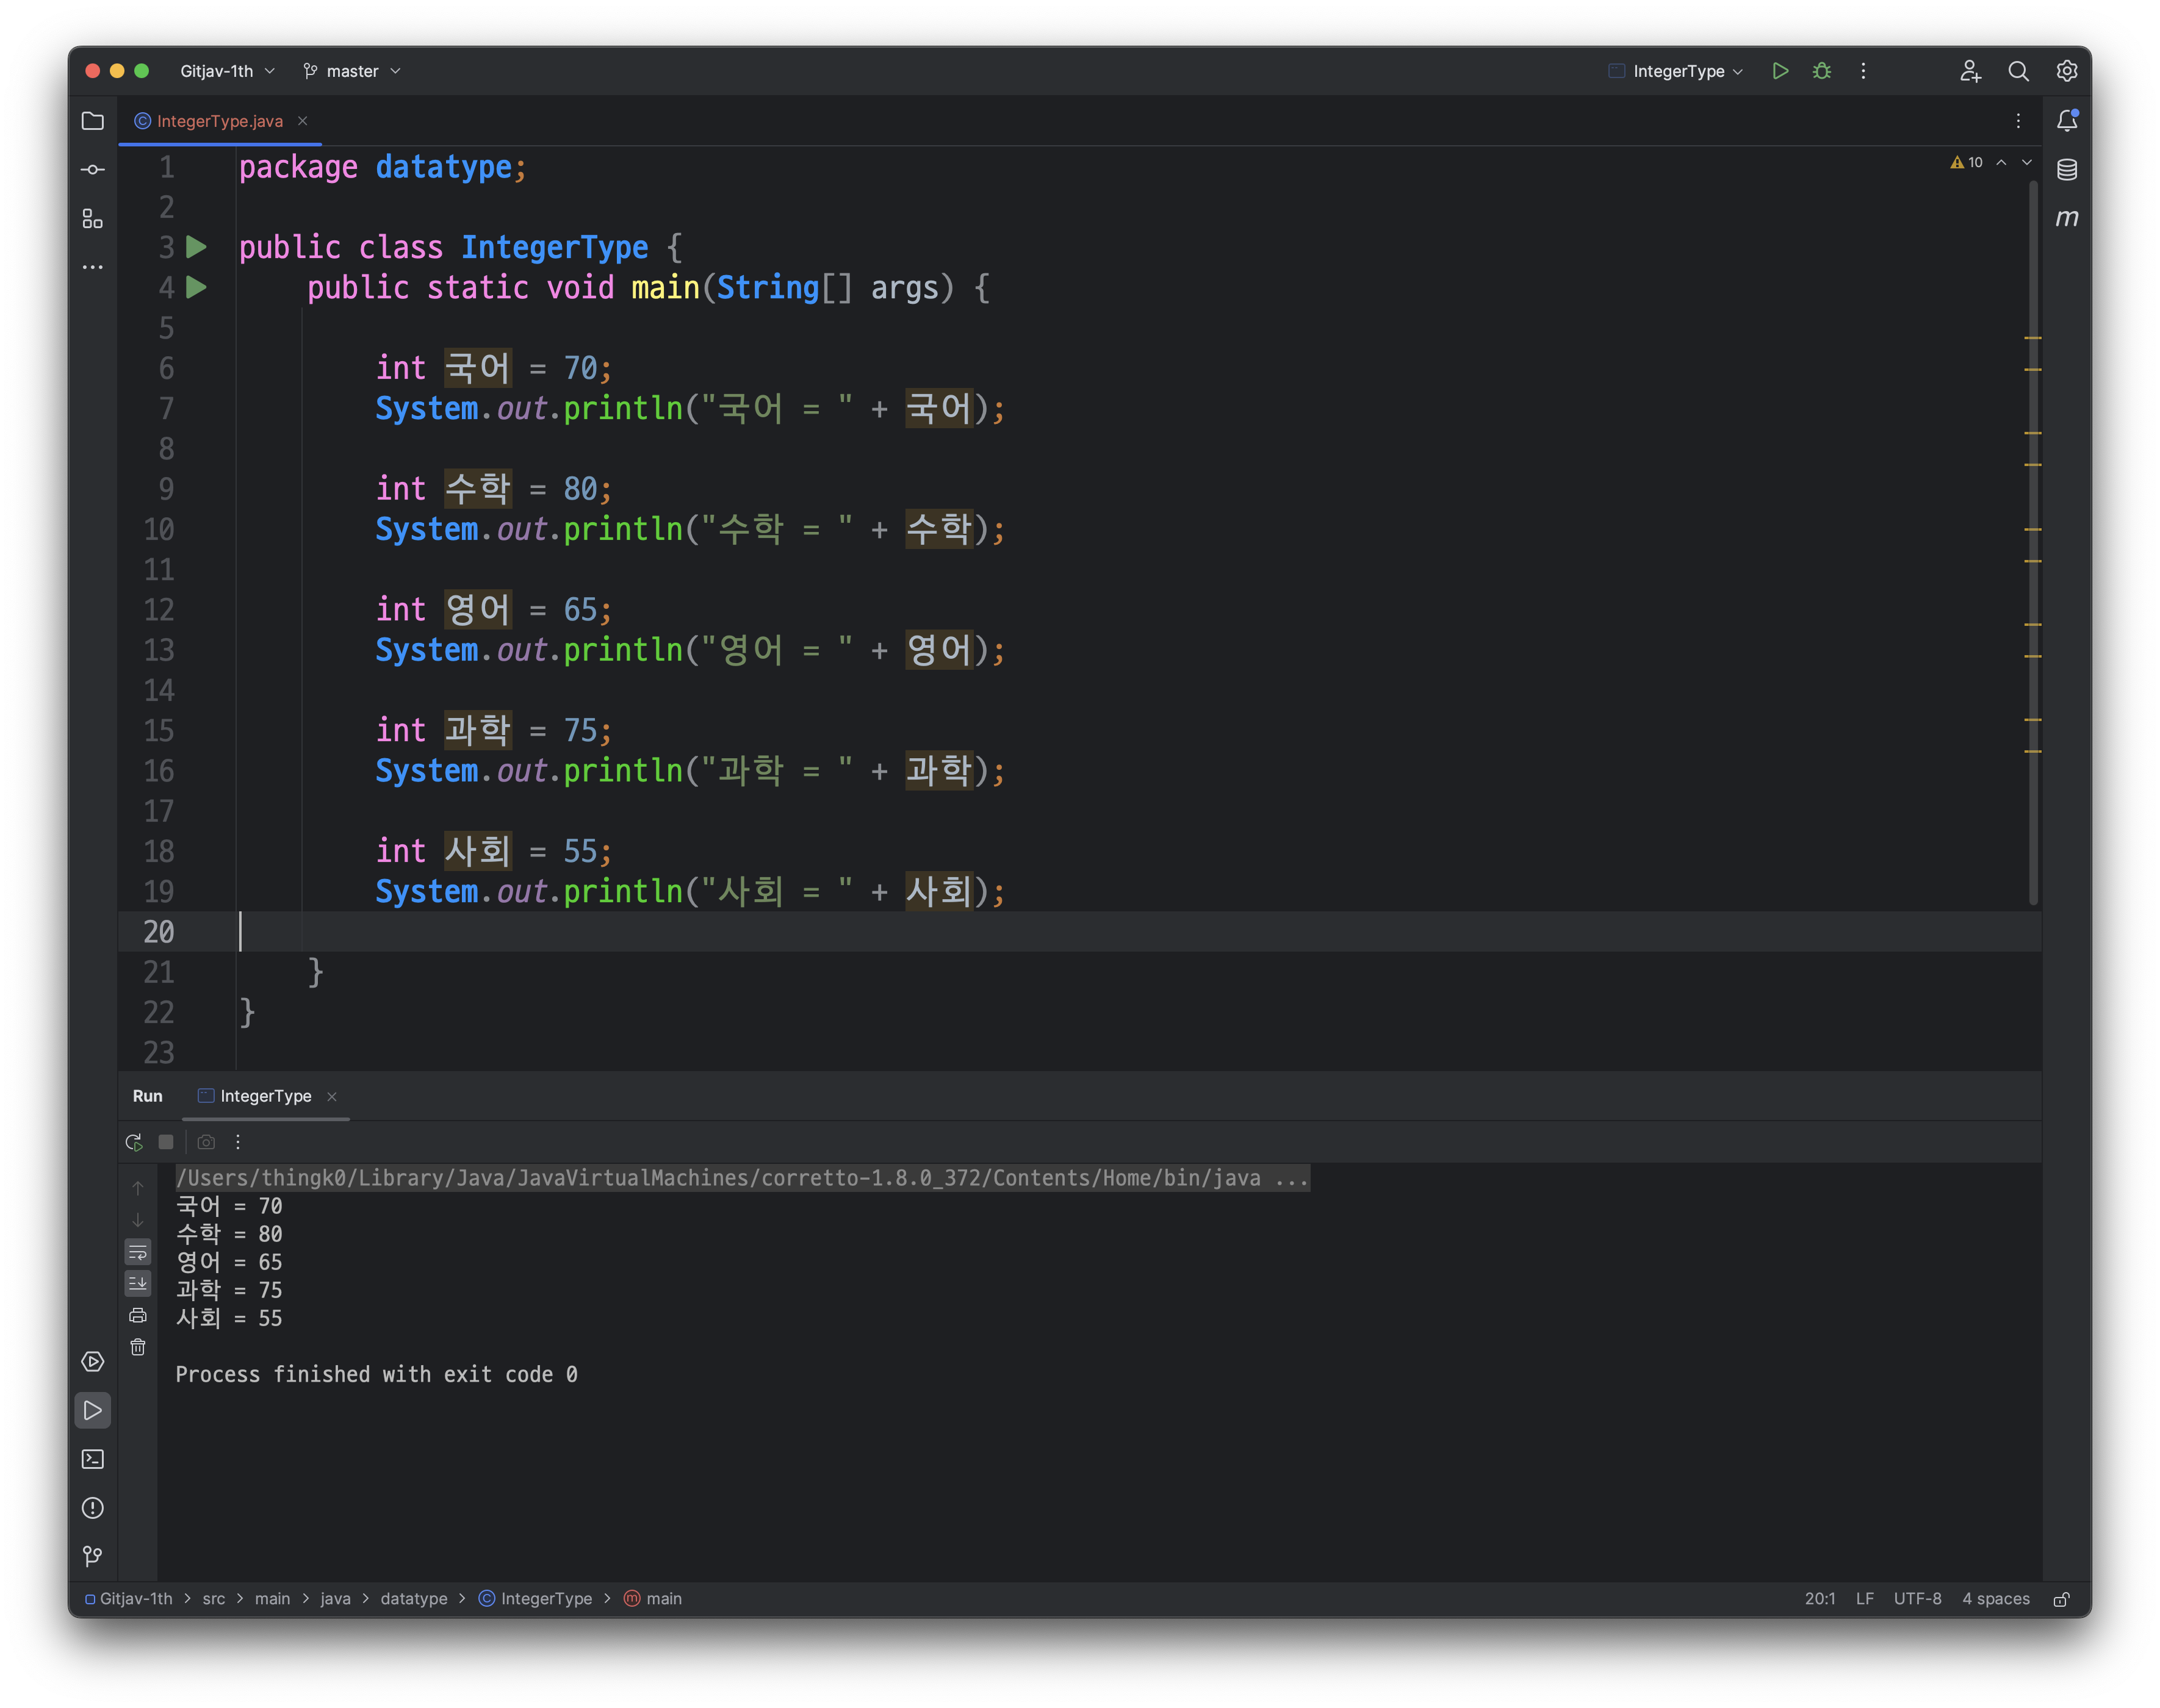Open the Gitjav-1th project dropdown
2160x1708 pixels.
(x=227, y=71)
